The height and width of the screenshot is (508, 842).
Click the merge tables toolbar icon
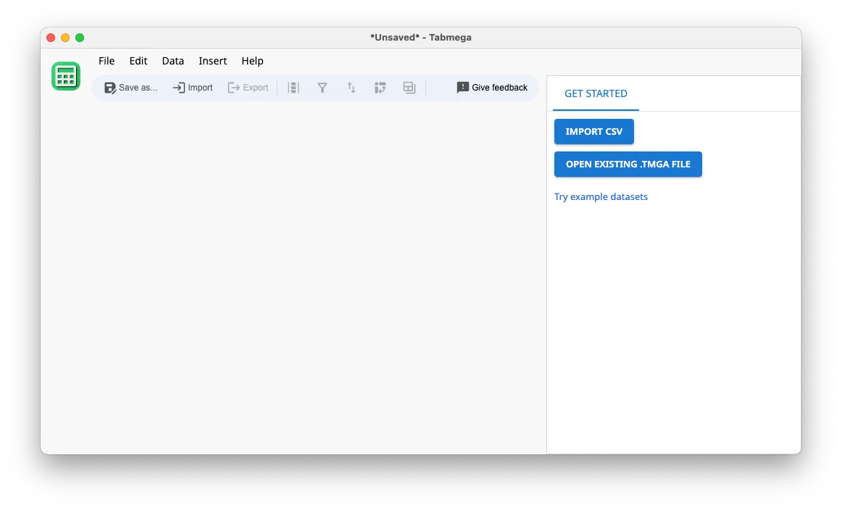pyautogui.click(x=409, y=87)
